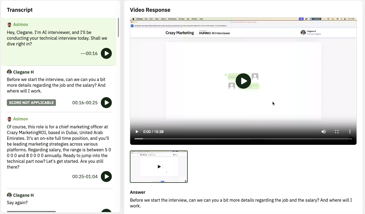Image resolution: width=365 pixels, height=214 pixels.
Task: Play Clegane H's 00:16-00:25 response clip
Action: (106, 103)
